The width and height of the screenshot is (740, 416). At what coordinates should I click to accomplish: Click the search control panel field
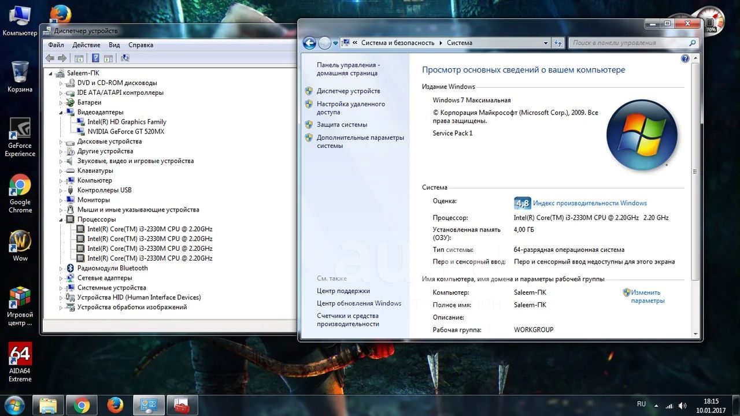tap(634, 43)
